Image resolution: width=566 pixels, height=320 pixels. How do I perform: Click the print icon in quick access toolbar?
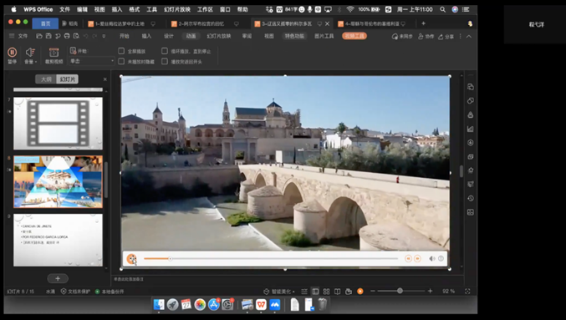(67, 36)
